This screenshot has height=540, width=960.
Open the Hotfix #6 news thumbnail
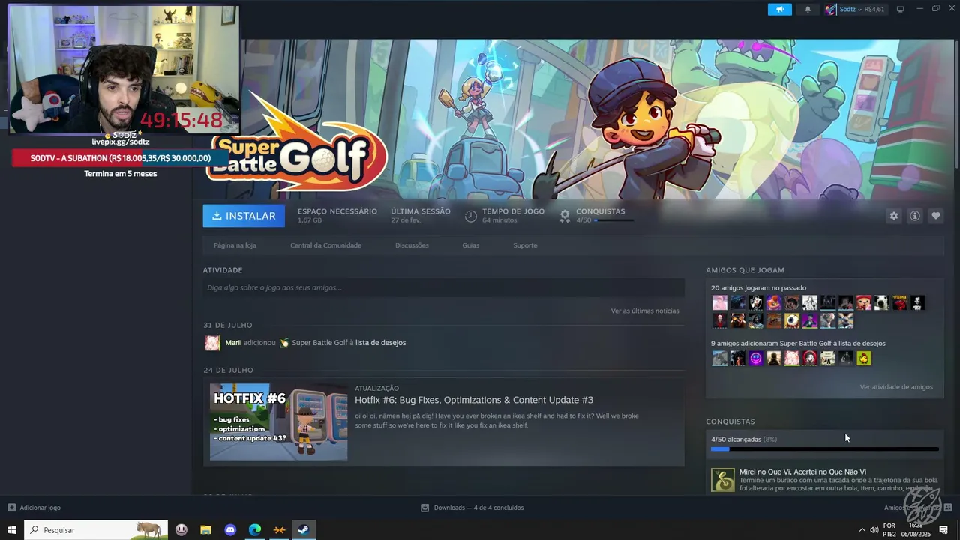point(278,422)
